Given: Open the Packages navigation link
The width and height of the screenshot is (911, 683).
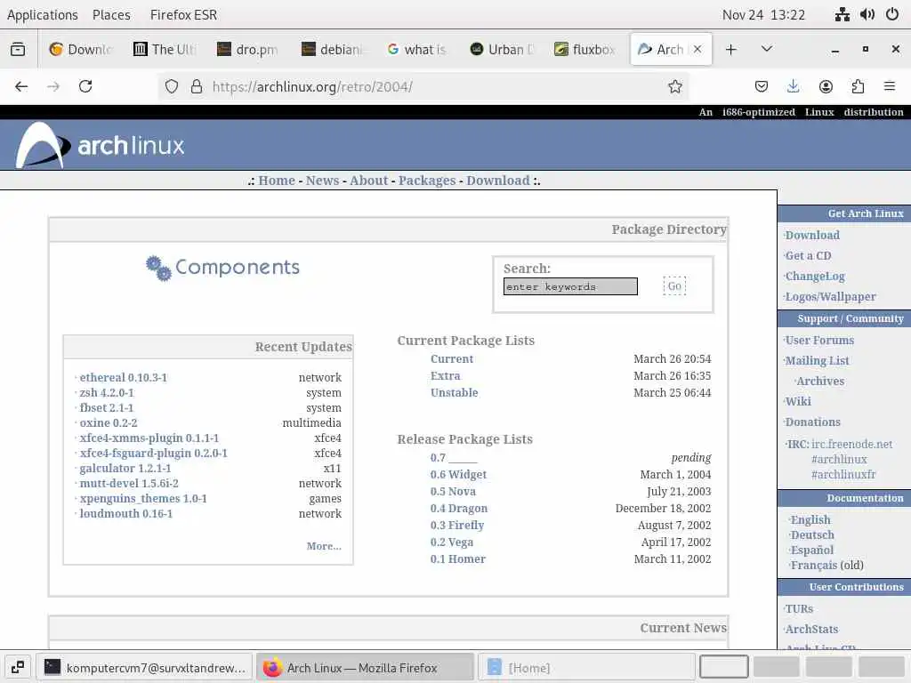Looking at the screenshot, I should pos(427,181).
